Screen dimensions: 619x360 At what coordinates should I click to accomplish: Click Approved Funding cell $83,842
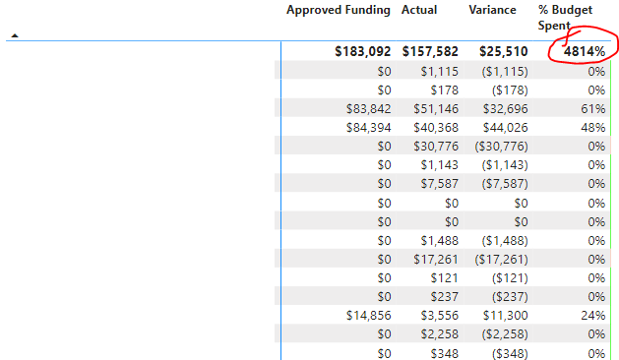click(369, 108)
